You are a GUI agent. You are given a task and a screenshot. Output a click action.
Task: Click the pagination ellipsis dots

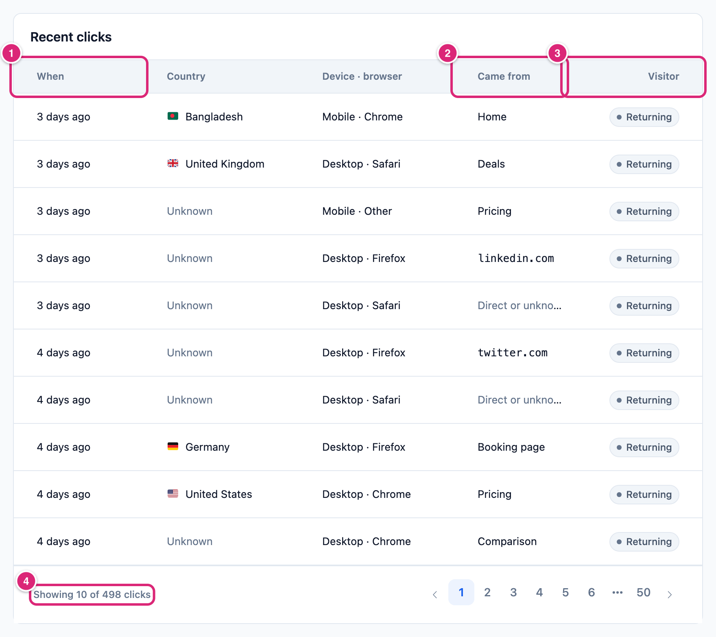pos(618,592)
